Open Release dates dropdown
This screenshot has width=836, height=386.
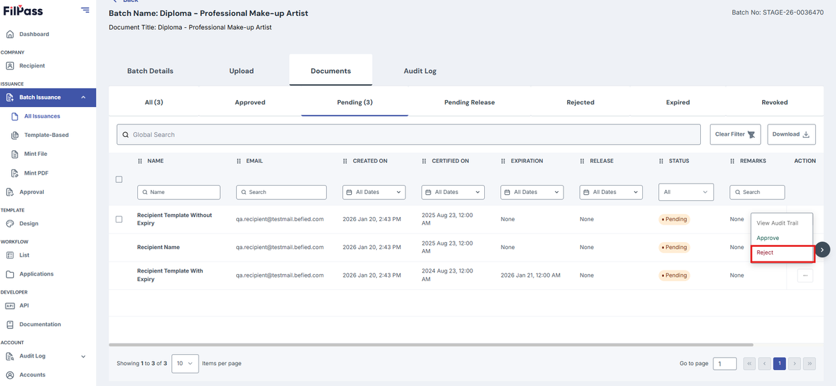point(611,192)
